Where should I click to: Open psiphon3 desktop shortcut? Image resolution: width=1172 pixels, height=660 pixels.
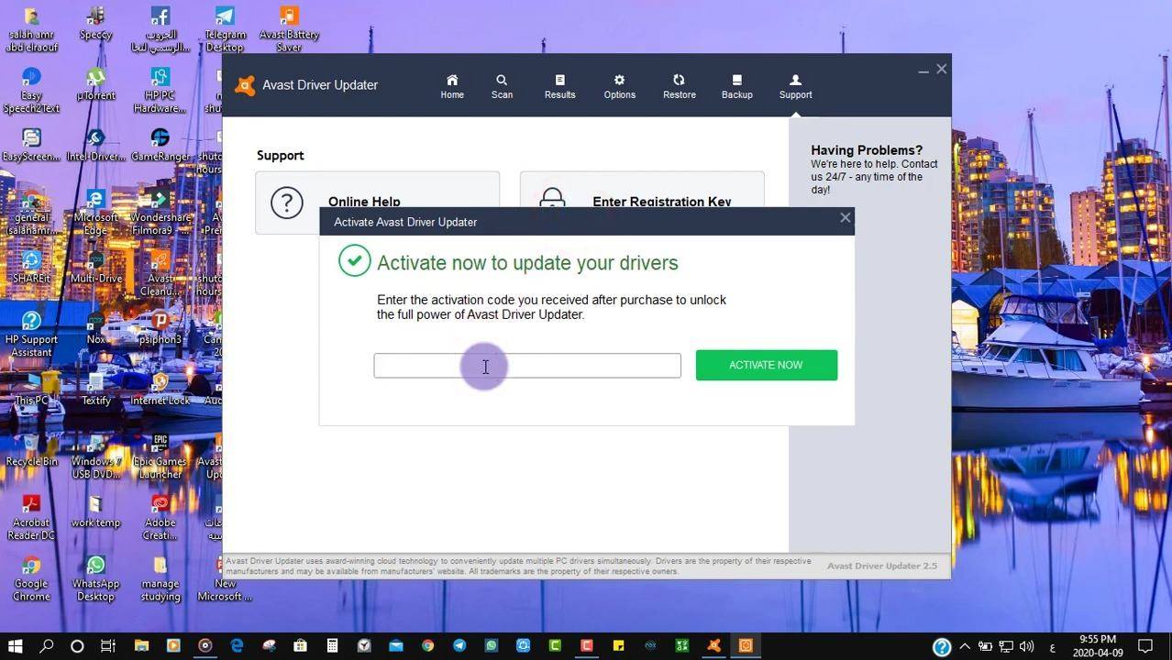[x=160, y=328]
